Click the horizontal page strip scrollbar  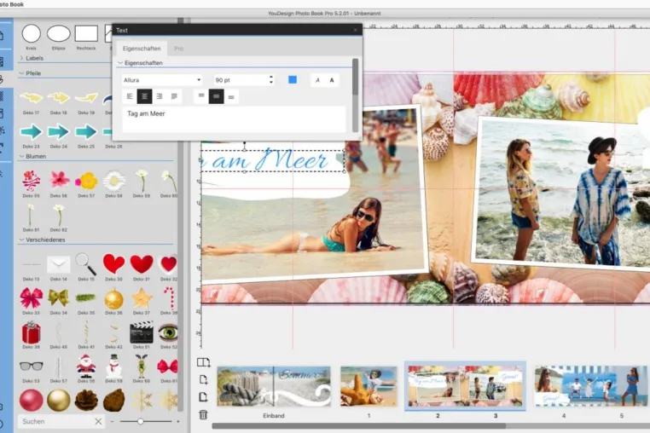point(358,425)
